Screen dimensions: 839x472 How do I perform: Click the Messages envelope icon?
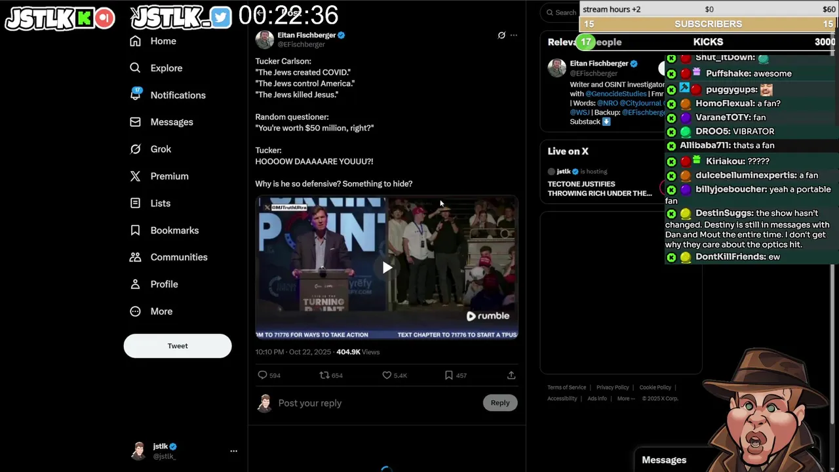tap(135, 122)
